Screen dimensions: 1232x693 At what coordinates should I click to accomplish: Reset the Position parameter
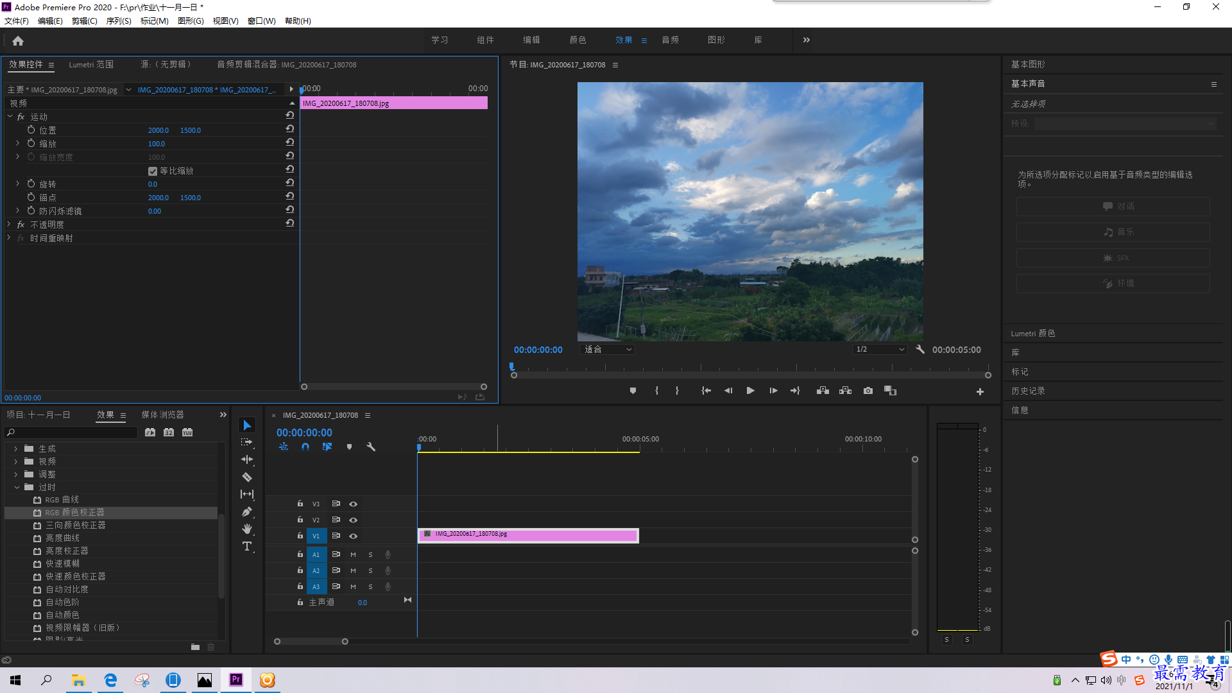290,129
